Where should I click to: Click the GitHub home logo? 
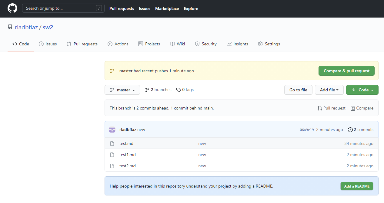[x=12, y=8]
